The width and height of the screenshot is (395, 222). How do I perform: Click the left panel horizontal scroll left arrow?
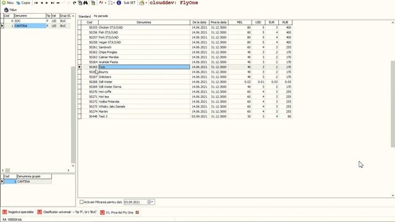(2, 170)
